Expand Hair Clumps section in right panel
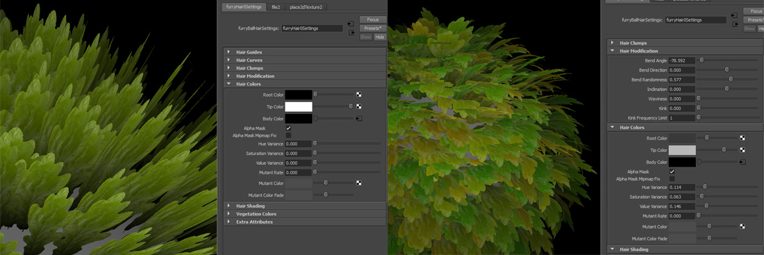This screenshot has height=255, width=764. pyautogui.click(x=686, y=43)
